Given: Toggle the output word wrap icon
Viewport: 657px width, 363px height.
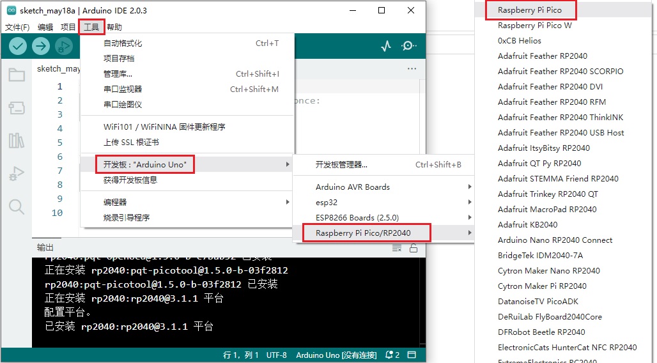Looking at the screenshot, I should 397,248.
